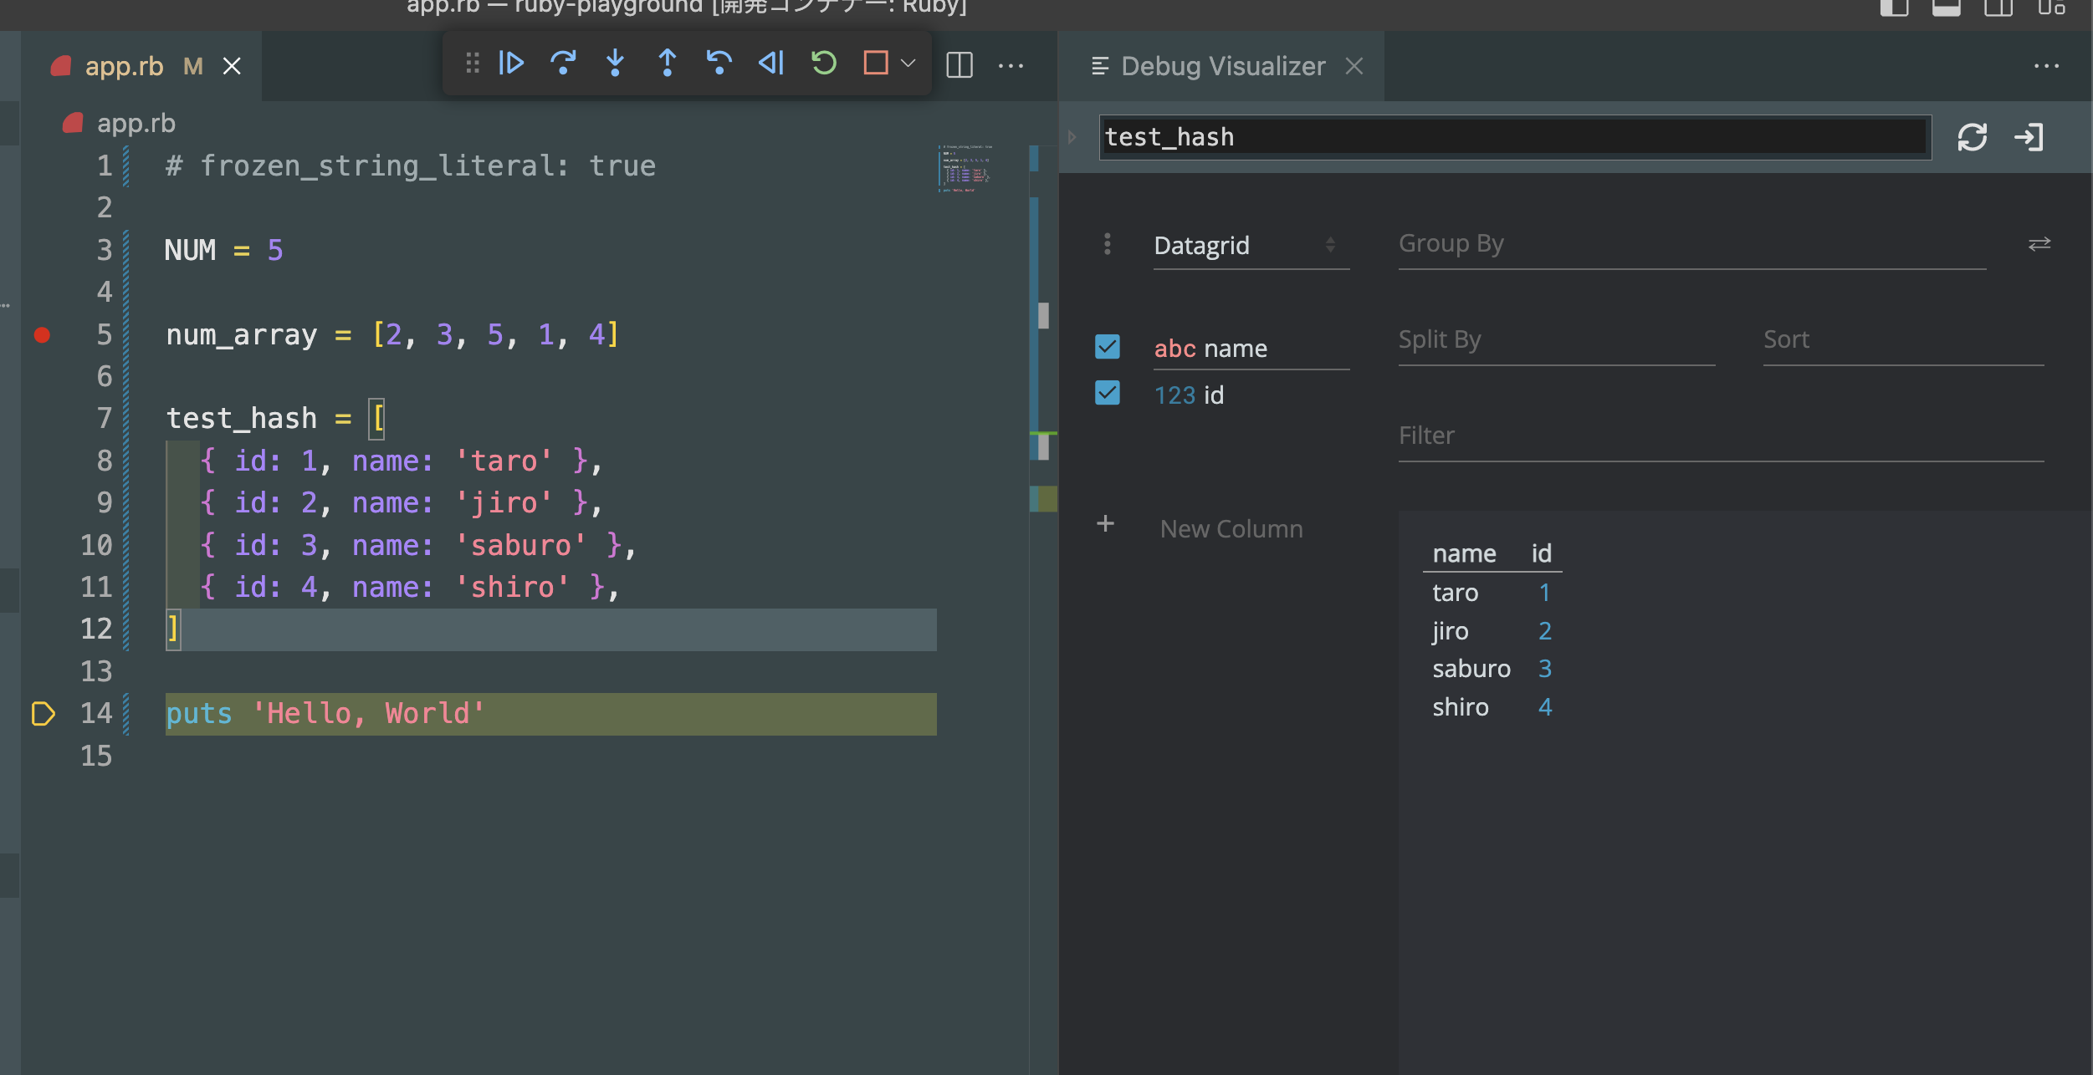Click the Restart debug session icon
Screen dimensions: 2093x1075
point(823,64)
